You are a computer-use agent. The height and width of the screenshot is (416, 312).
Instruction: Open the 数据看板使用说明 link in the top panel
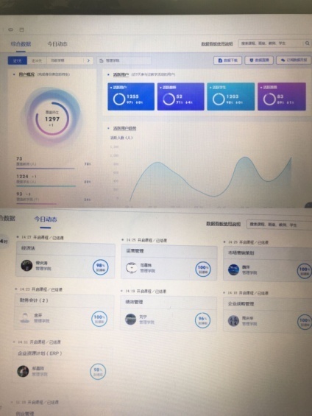[217, 43]
